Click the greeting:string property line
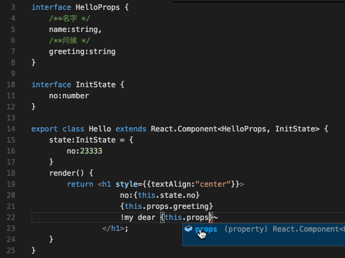Image resolution: width=345 pixels, height=258 pixels. point(82,52)
